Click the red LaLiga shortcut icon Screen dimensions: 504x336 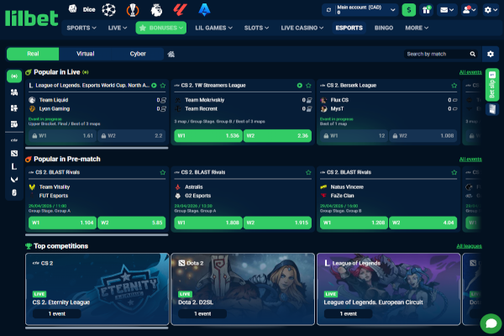[180, 10]
